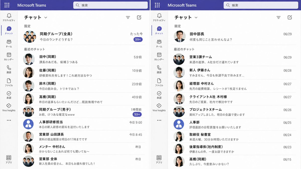The width and height of the screenshot is (301, 169).
Task: Start new chat with compose icon, left window
Action: point(139,18)
